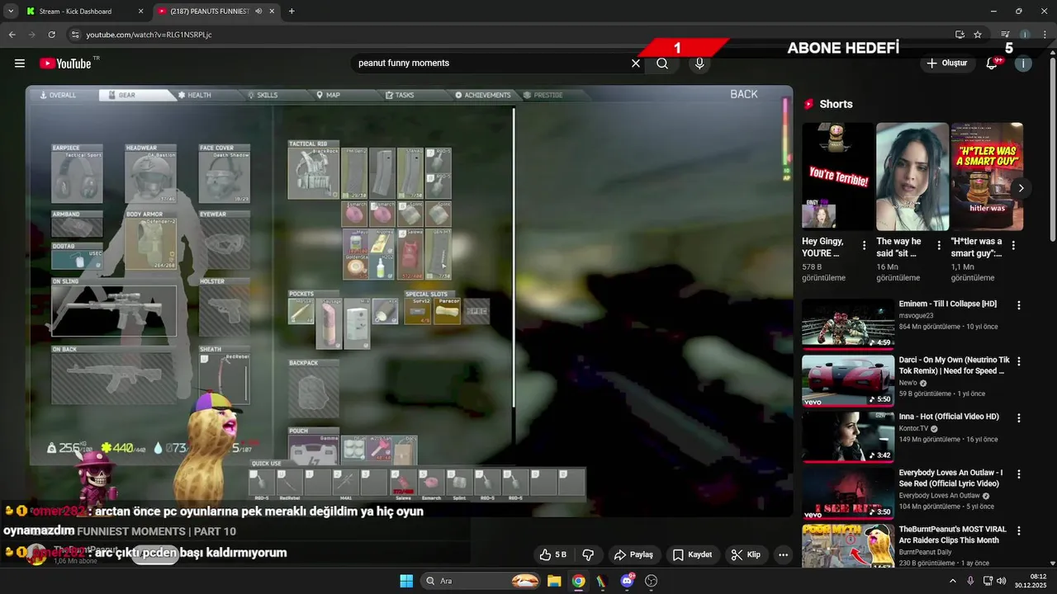Click BACK in the game video
The width and height of the screenshot is (1057, 594).
click(x=743, y=94)
